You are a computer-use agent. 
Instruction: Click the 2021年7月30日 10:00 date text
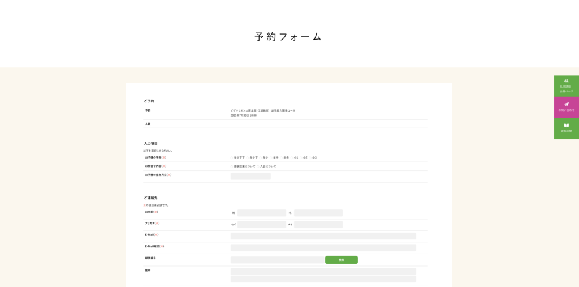tap(243, 115)
